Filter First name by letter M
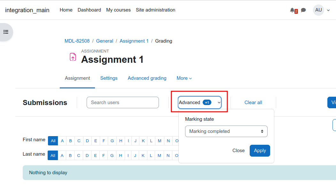The width and height of the screenshot is (336, 188). click(x=160, y=141)
